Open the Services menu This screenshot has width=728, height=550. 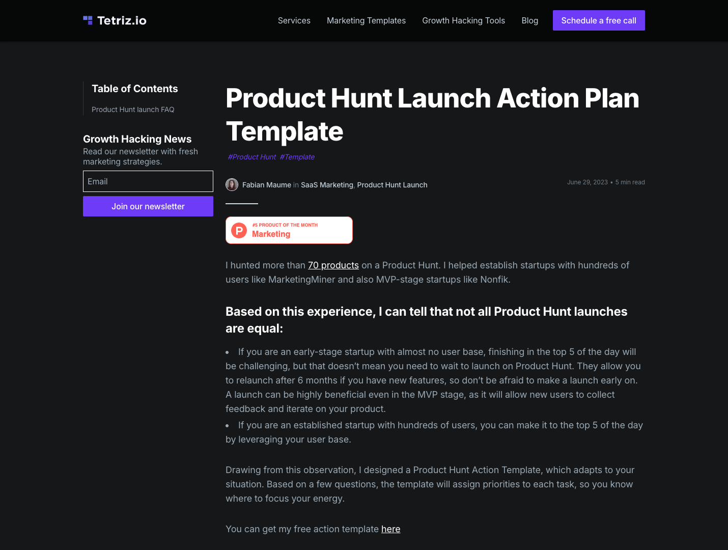[294, 20]
